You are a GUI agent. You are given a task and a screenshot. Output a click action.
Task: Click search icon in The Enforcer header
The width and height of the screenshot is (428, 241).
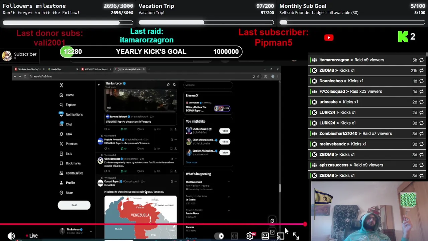174,85
